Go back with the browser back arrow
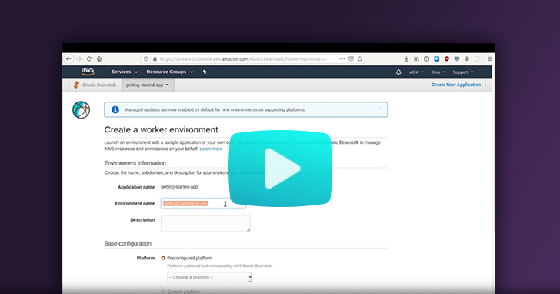Screen dimensions: 560x294 coord(69,59)
